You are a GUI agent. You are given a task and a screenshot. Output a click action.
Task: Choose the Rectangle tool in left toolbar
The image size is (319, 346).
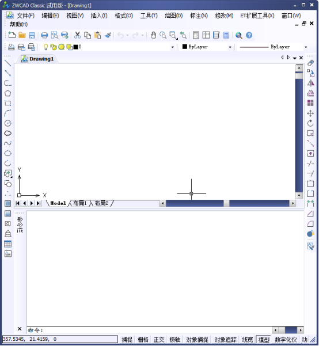[x=7, y=103]
